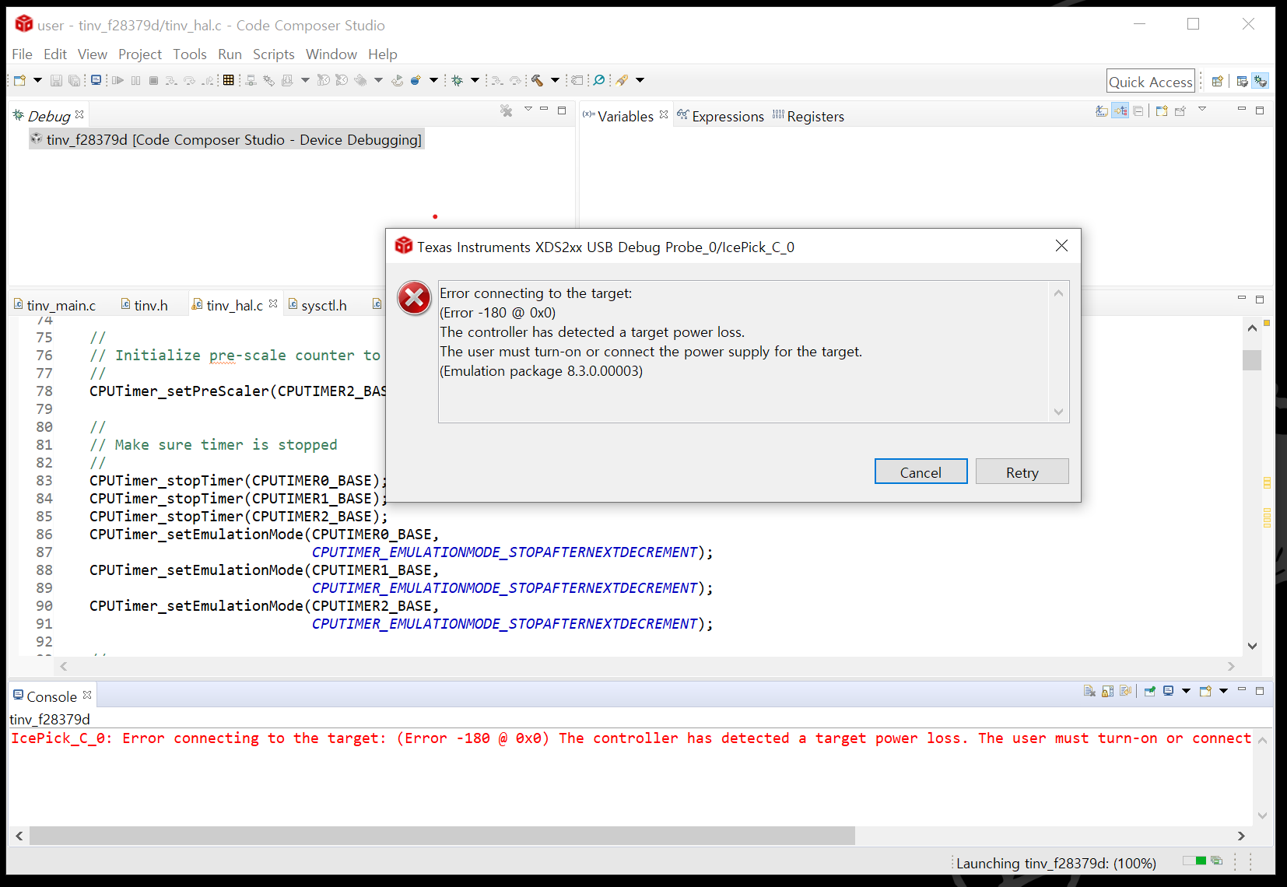Click Open Console icon
The image size is (1287, 887).
[x=1205, y=691]
